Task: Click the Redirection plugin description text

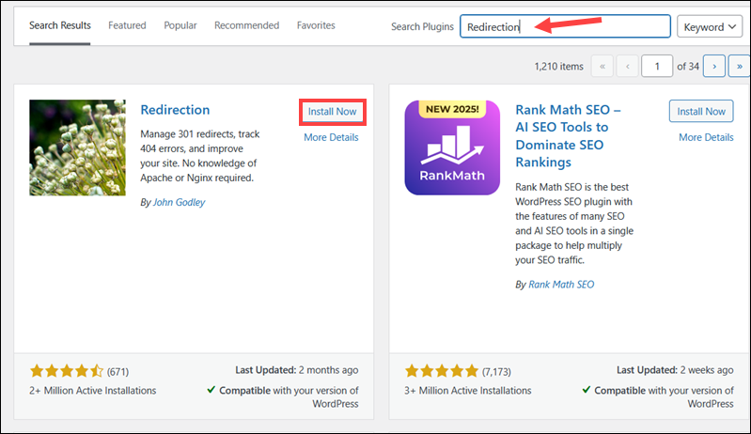Action: point(199,156)
